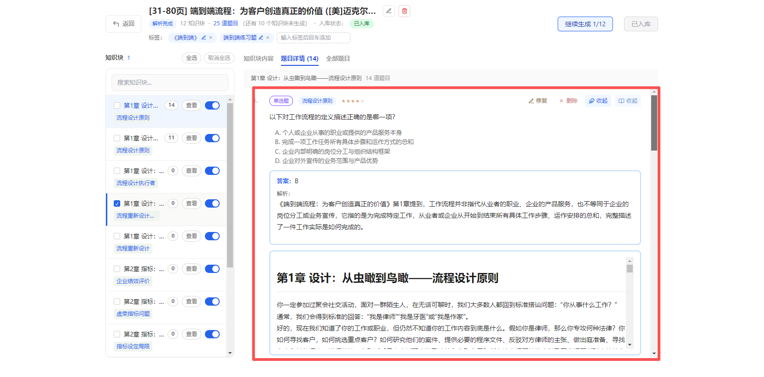Remove the 端到端练习题 tag with its x
Screen dimensions: 764x377
[x=268, y=38]
